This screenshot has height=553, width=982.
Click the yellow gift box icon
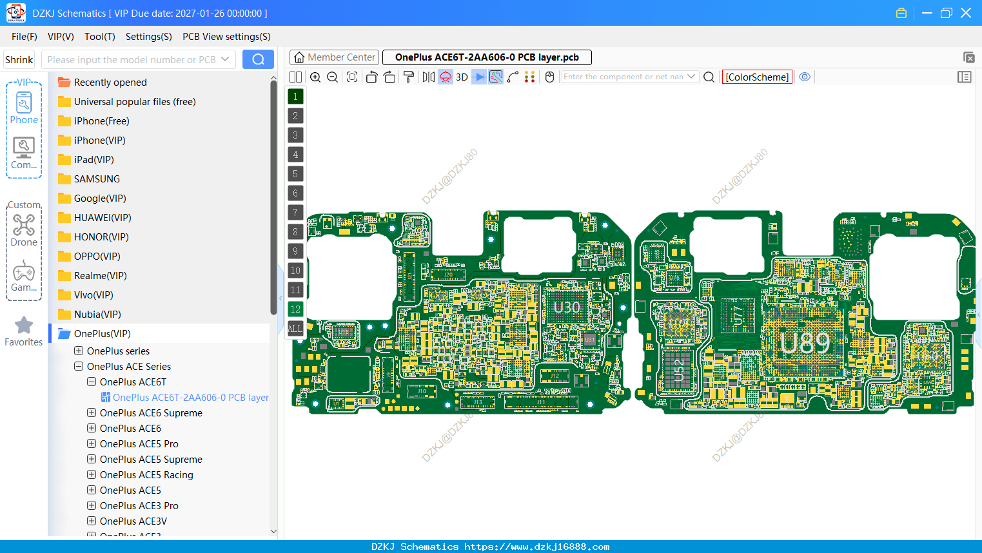coord(901,13)
